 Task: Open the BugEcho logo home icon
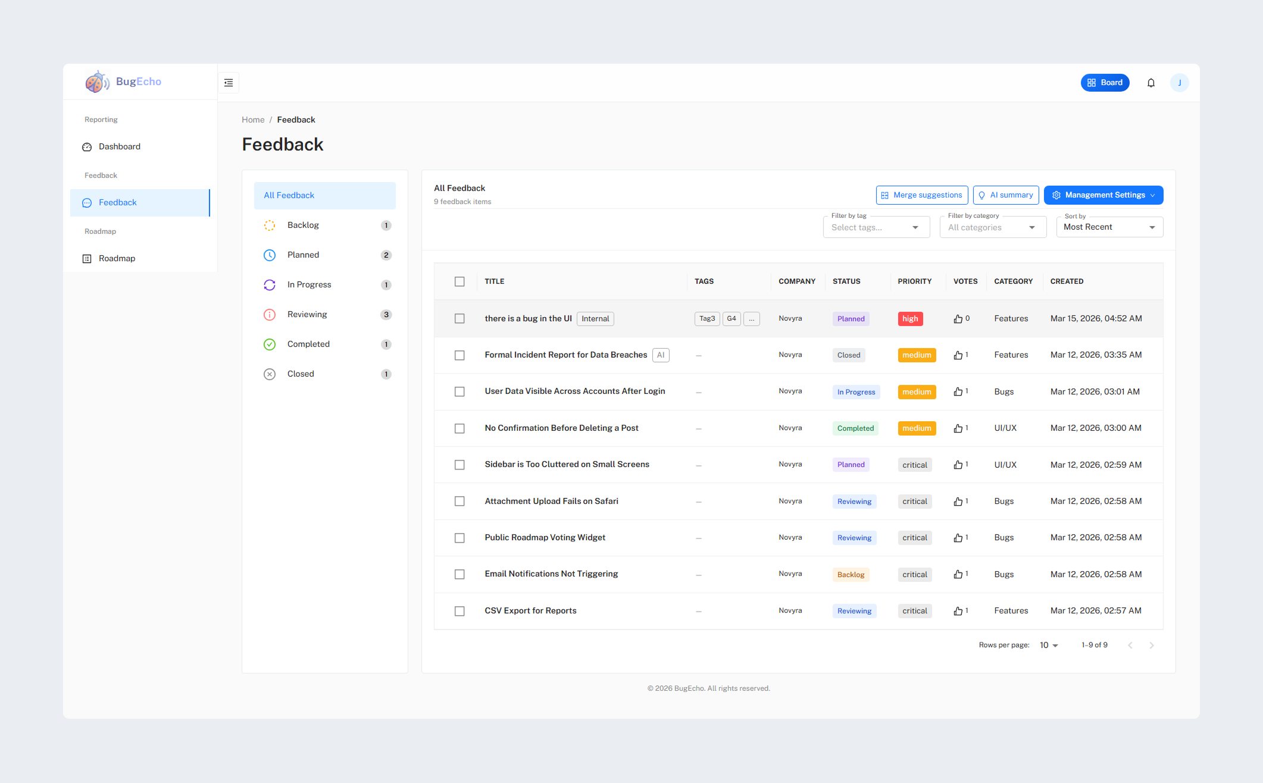[96, 82]
